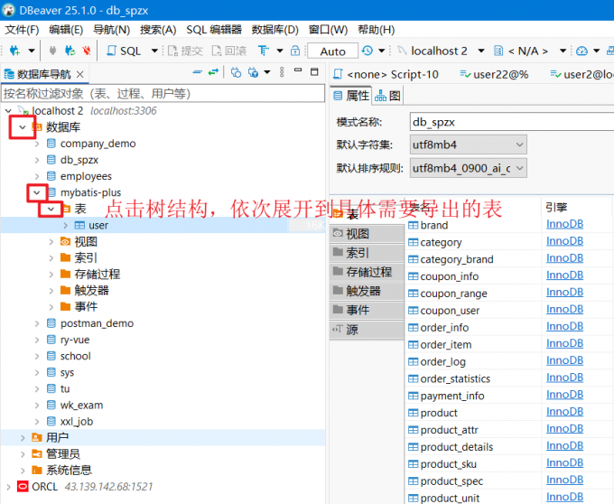Click the connect plug toolbar icon
Screen dimensions: 614x504
tap(52, 51)
